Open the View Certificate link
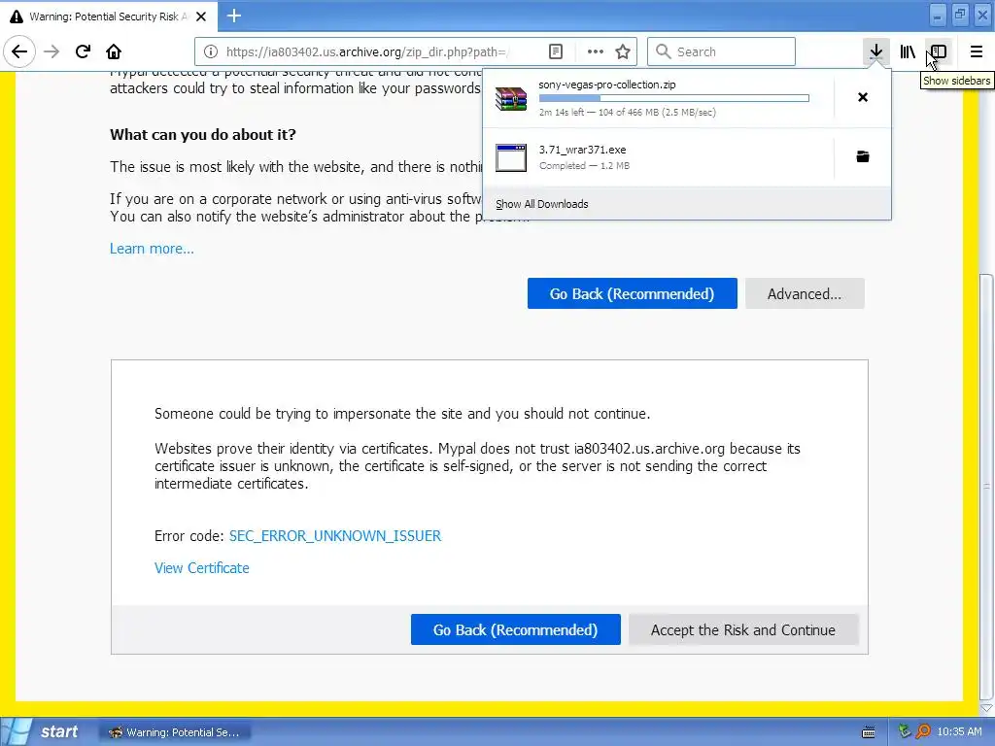The image size is (995, 746). (202, 567)
